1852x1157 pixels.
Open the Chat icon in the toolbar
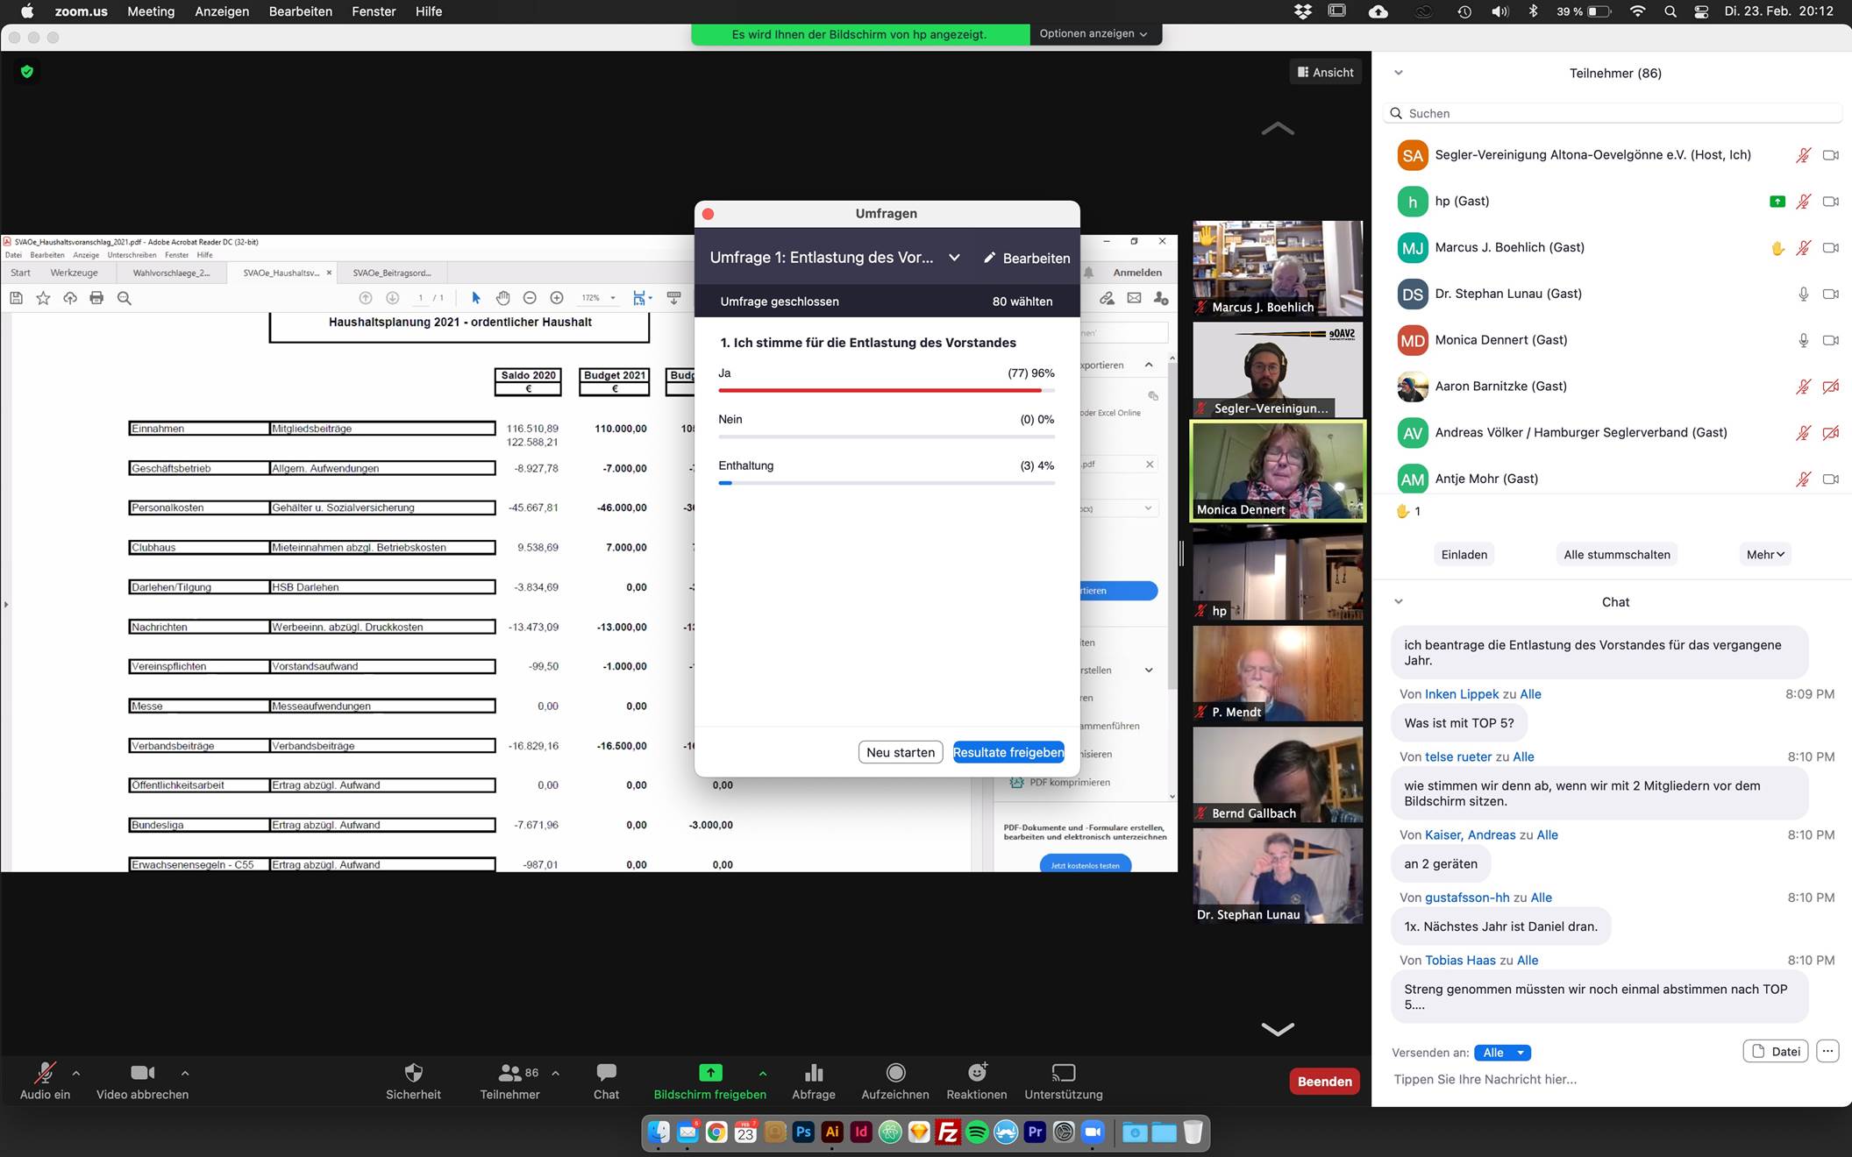pos(606,1072)
